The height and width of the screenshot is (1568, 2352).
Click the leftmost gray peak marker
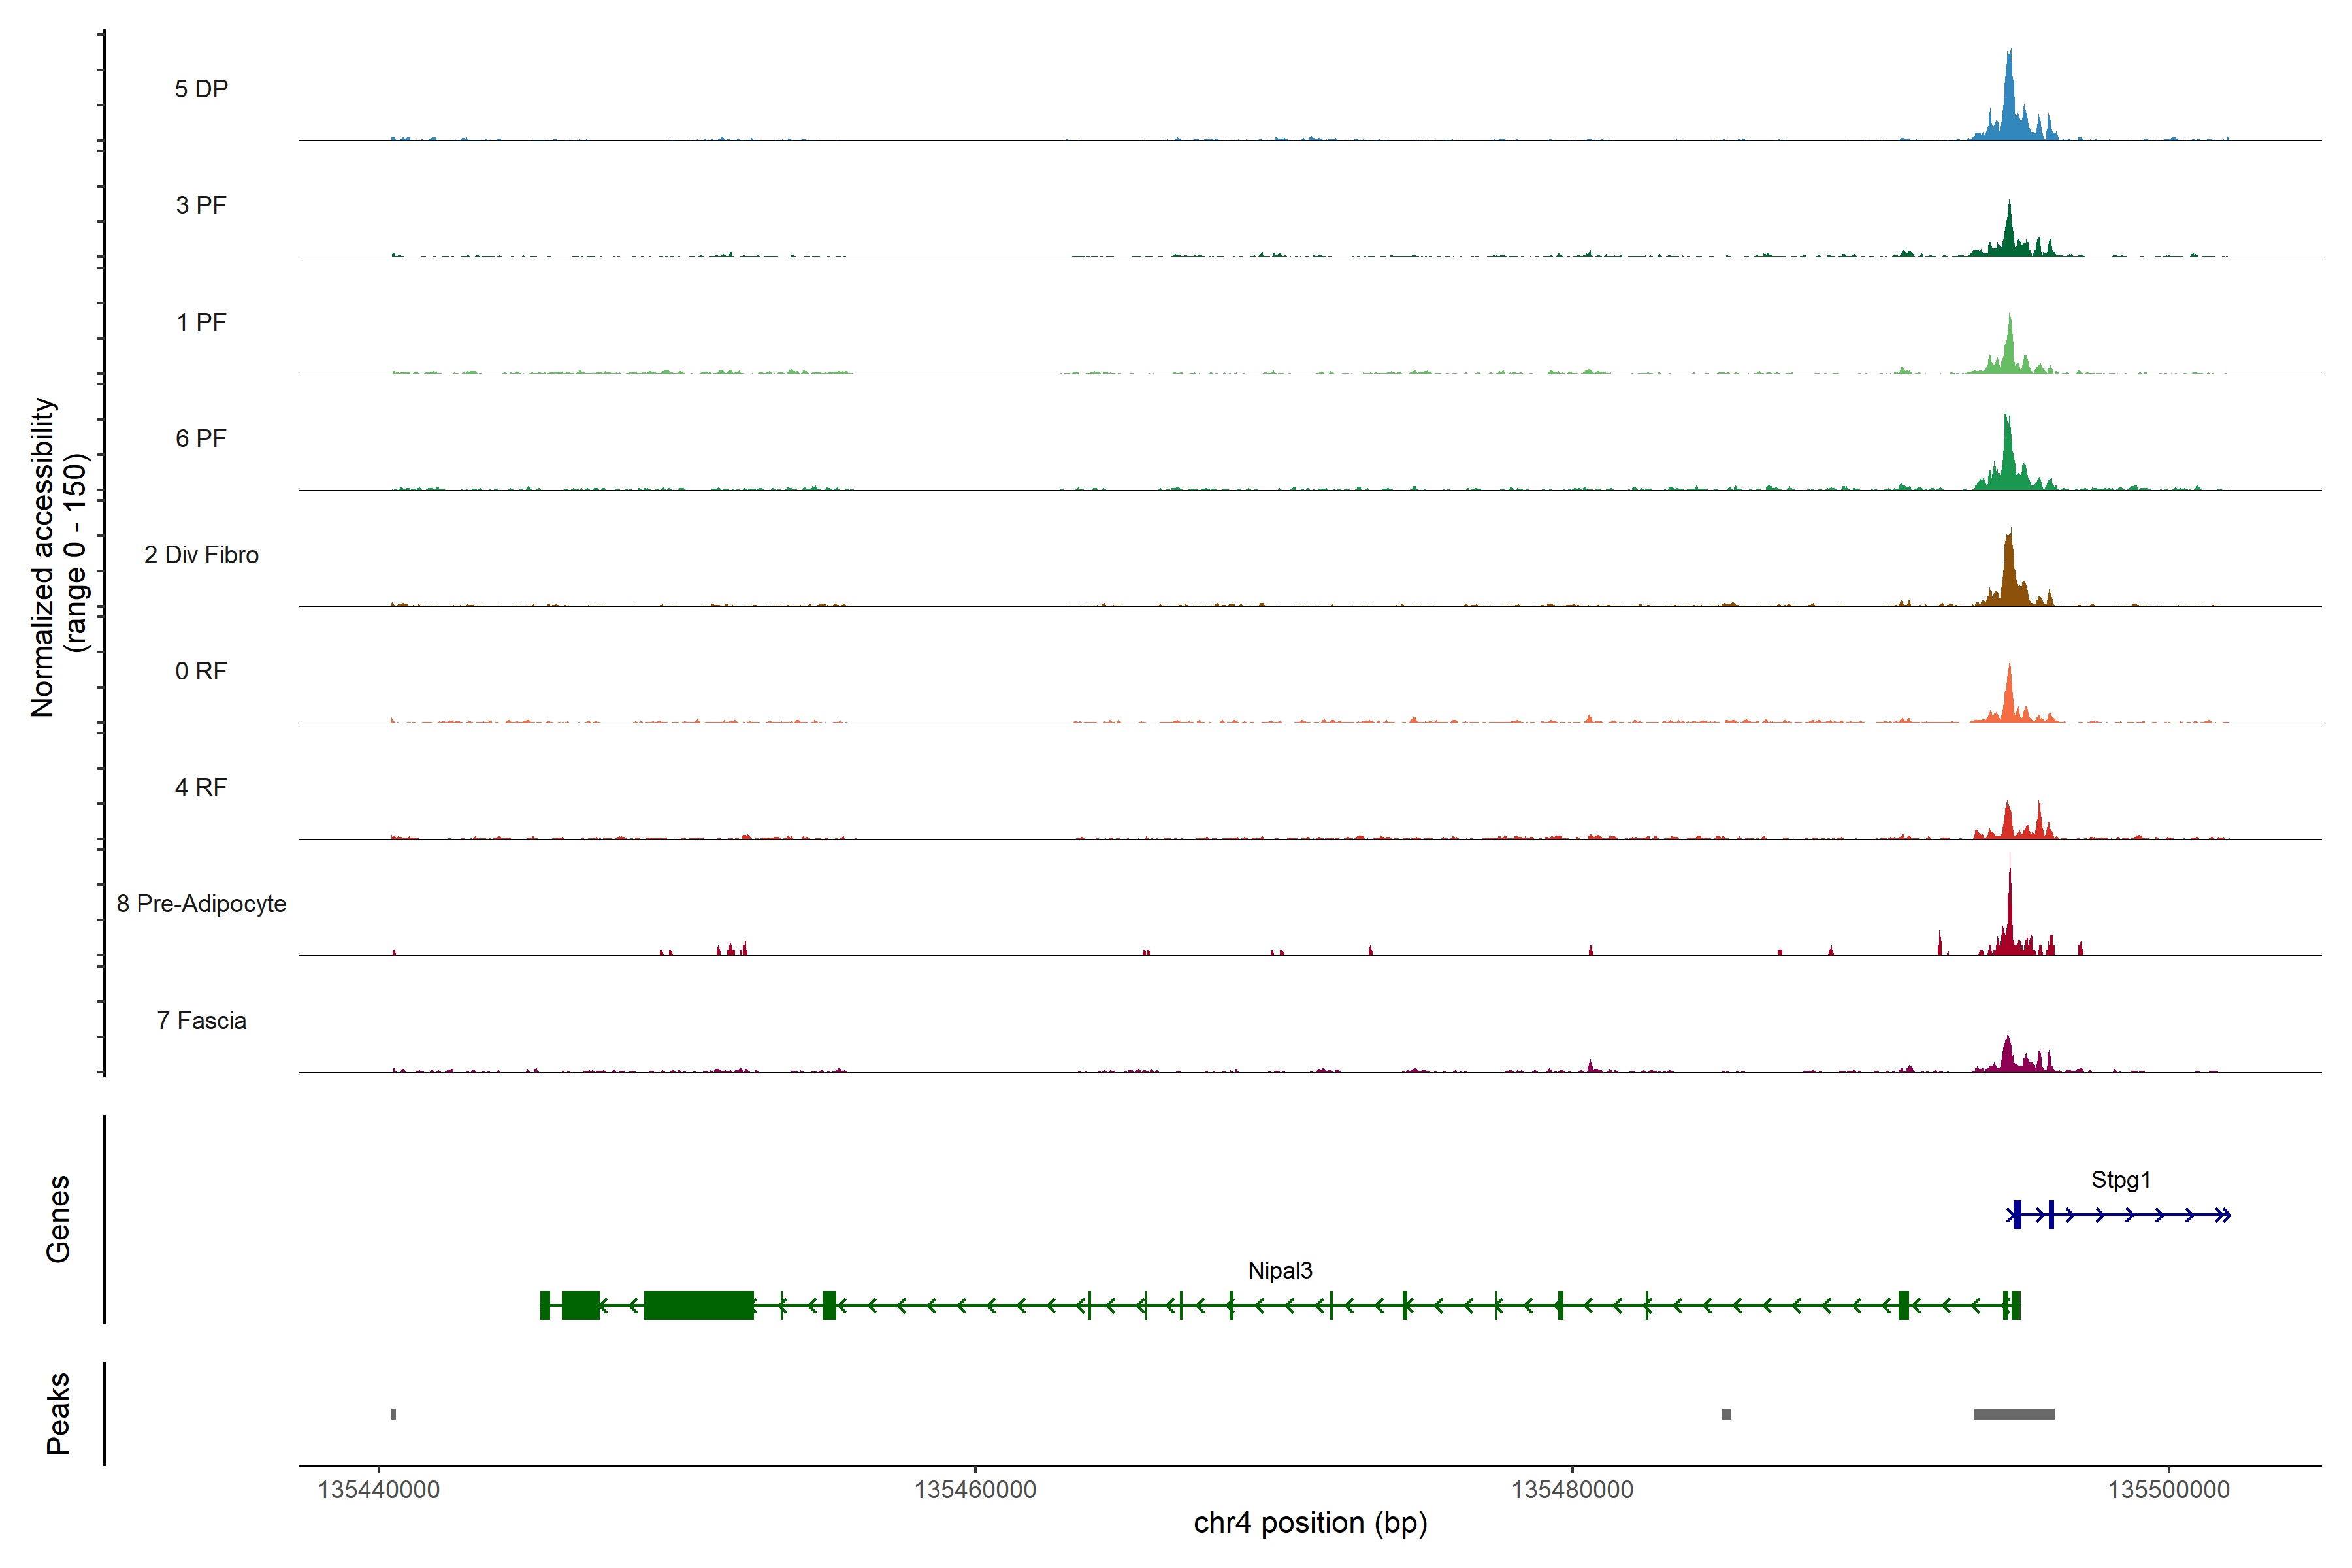(394, 1414)
